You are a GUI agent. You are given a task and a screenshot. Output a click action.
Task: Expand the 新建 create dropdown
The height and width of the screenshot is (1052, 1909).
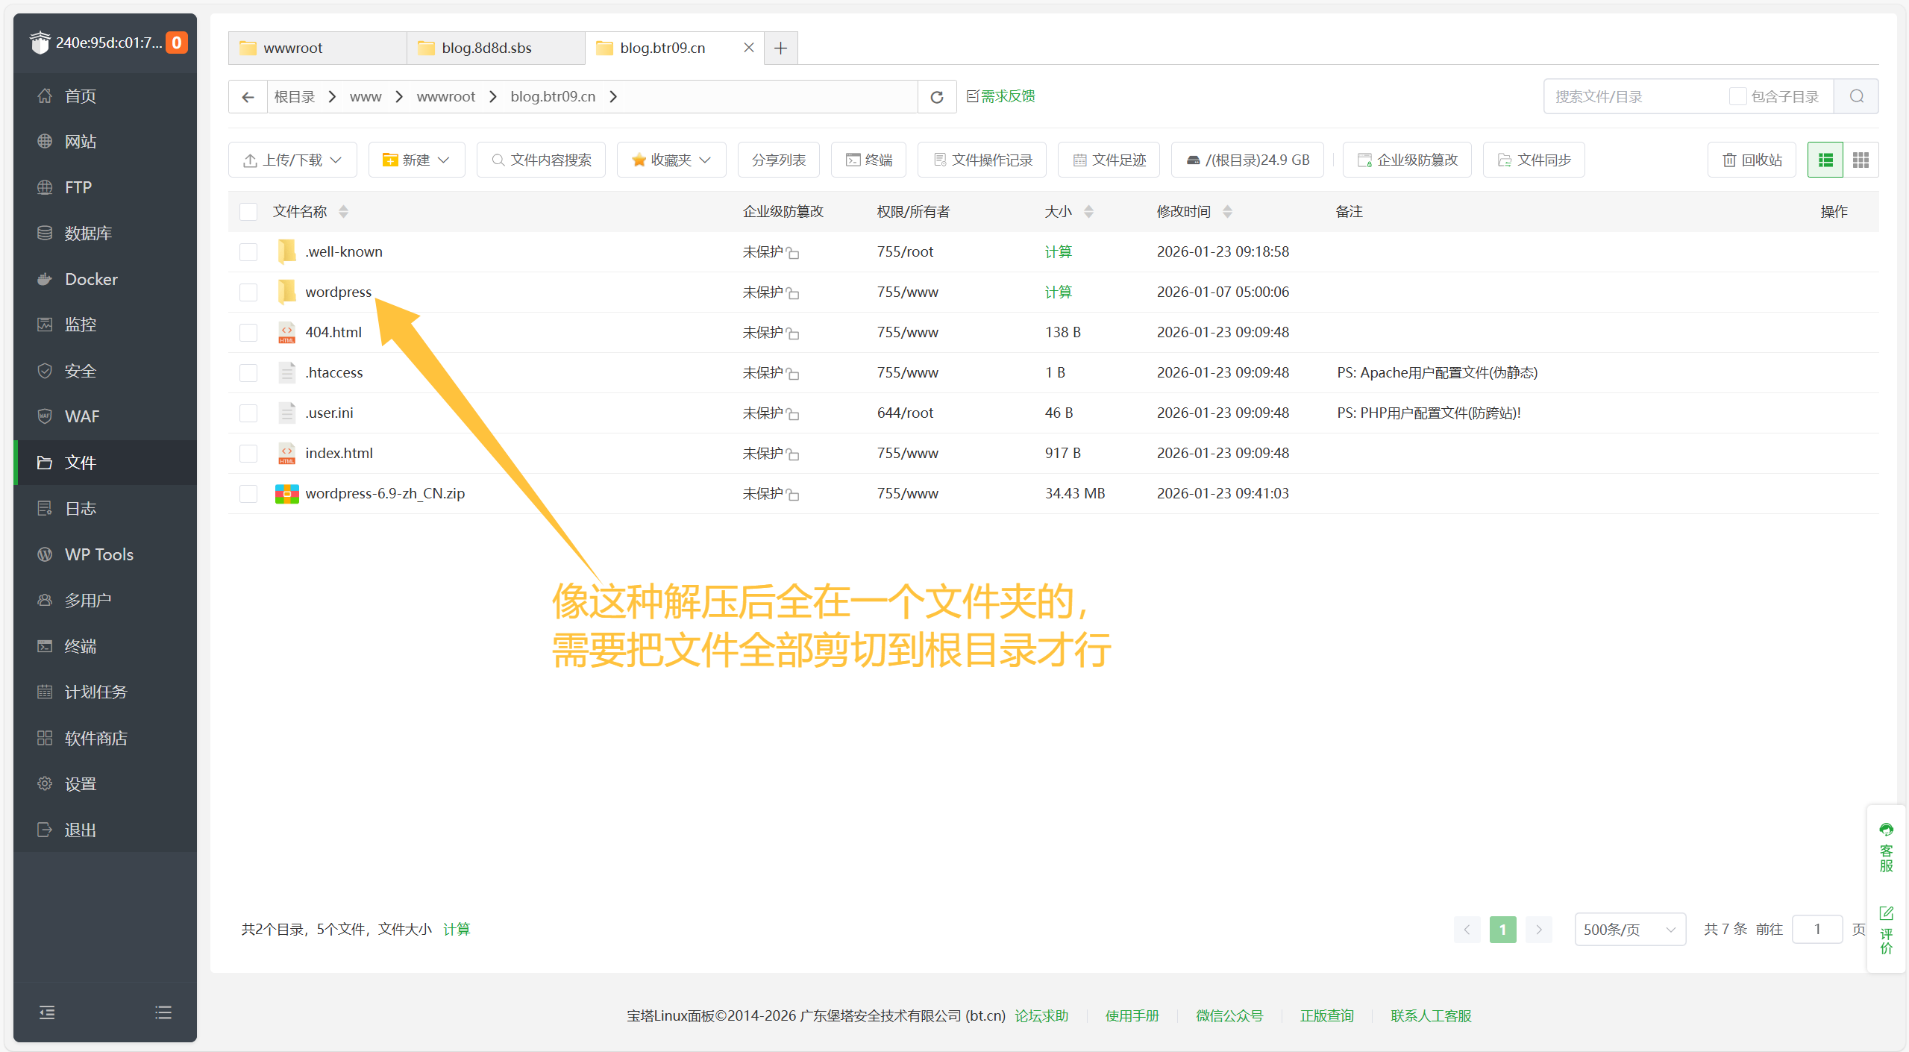tap(416, 159)
